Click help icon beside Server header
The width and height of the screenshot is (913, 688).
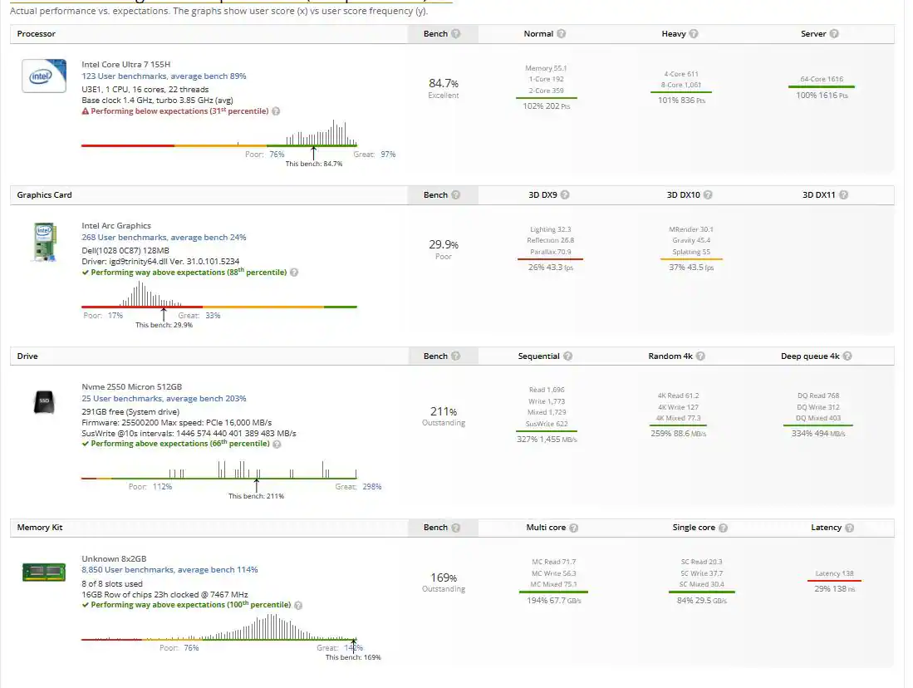coord(834,34)
